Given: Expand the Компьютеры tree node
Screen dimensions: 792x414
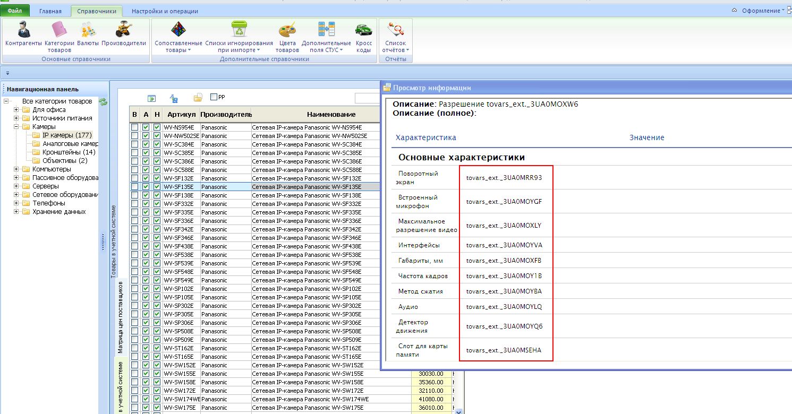Looking at the screenshot, I should pos(16,169).
